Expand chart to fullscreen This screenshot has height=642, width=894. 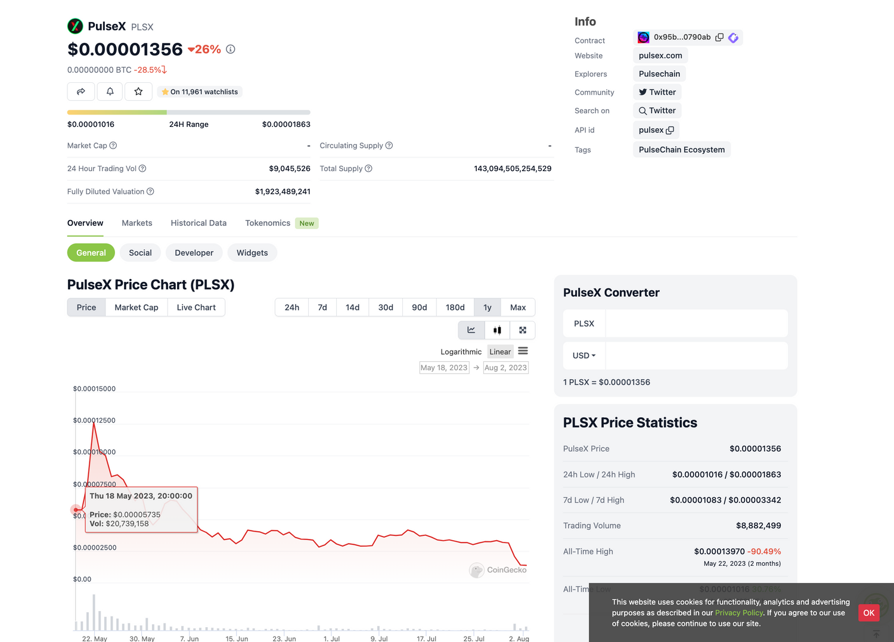pyautogui.click(x=523, y=330)
